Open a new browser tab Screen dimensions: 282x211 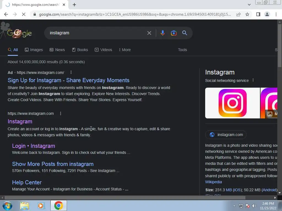[x=74, y=5]
